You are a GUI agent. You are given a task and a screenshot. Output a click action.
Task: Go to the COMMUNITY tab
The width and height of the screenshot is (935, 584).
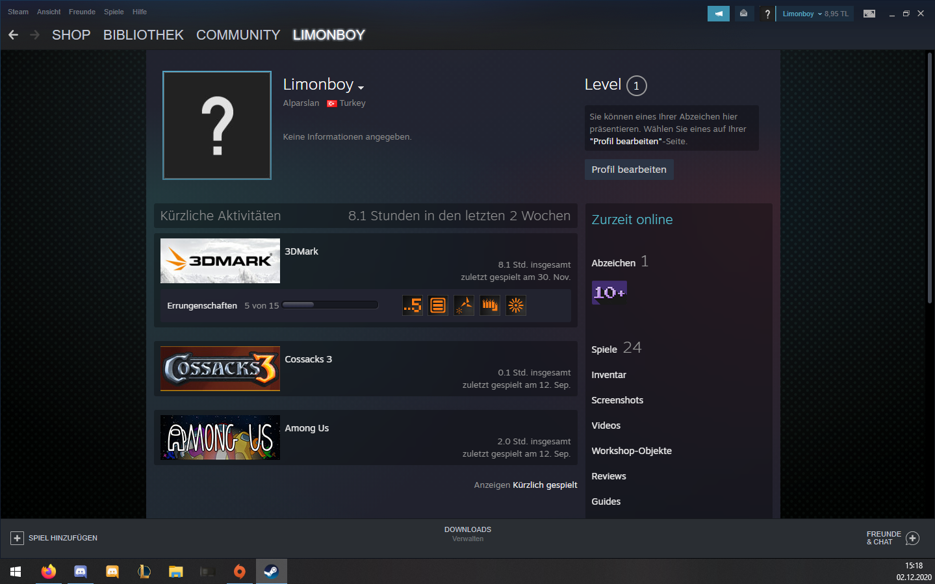tap(238, 35)
